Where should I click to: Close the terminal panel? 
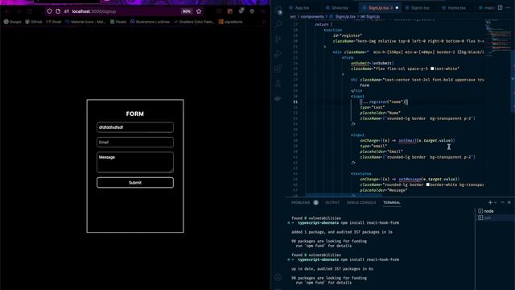click(509, 202)
